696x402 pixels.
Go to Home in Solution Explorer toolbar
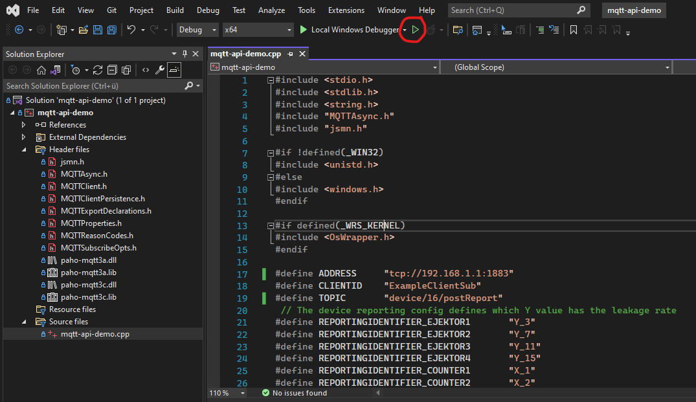(41, 70)
